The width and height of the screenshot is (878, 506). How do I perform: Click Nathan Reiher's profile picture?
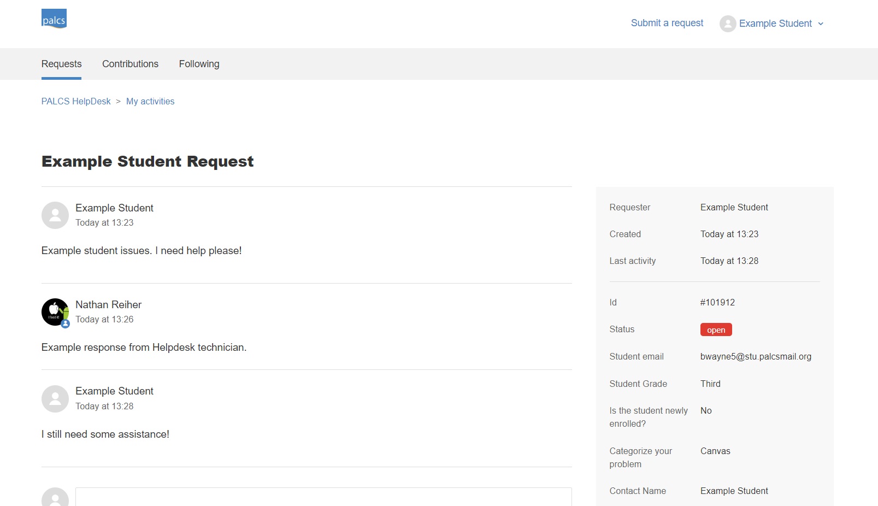coord(54,311)
